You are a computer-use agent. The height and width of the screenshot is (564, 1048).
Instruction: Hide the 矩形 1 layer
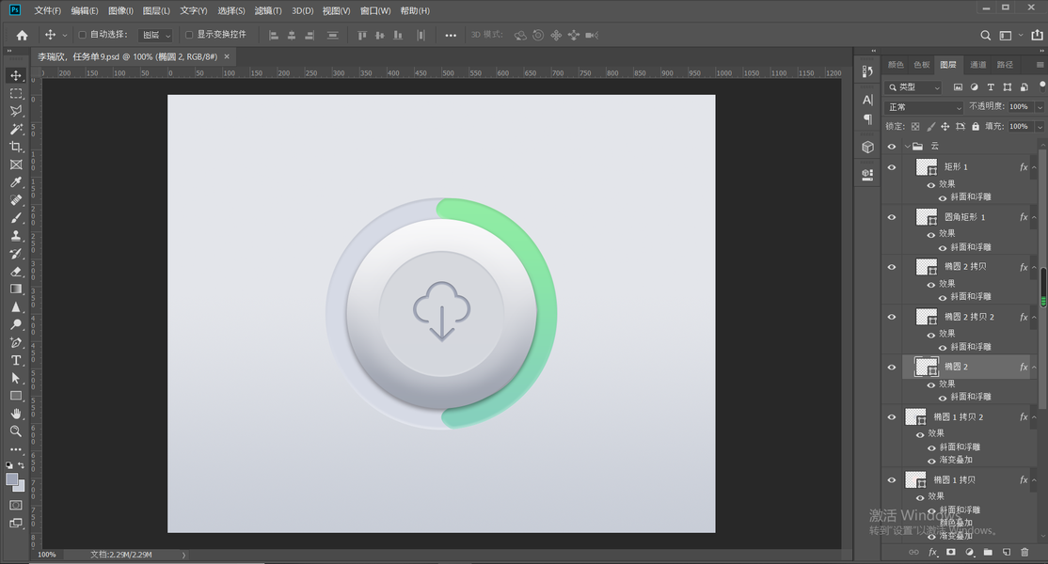click(892, 167)
